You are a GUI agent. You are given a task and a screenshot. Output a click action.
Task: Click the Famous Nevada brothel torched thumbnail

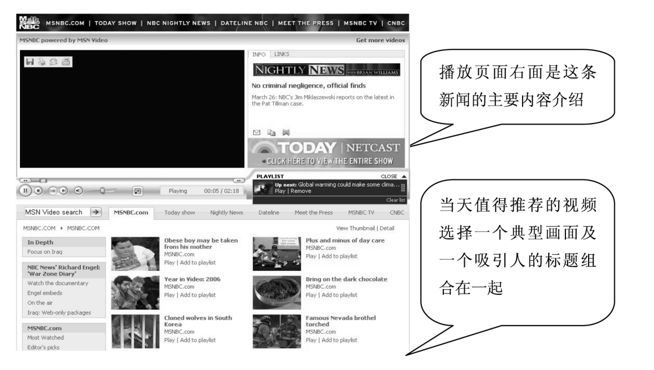(277, 331)
